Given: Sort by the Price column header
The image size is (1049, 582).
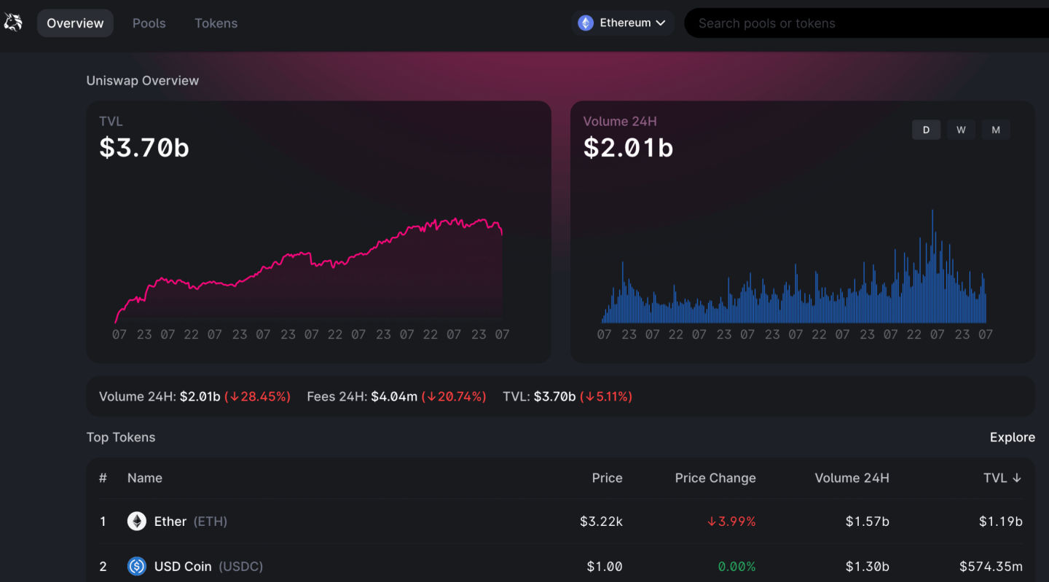Looking at the screenshot, I should (x=607, y=478).
